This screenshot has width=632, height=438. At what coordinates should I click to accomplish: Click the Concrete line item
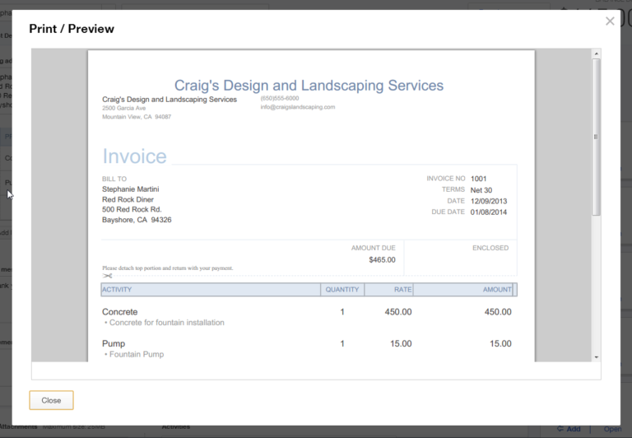coord(119,312)
